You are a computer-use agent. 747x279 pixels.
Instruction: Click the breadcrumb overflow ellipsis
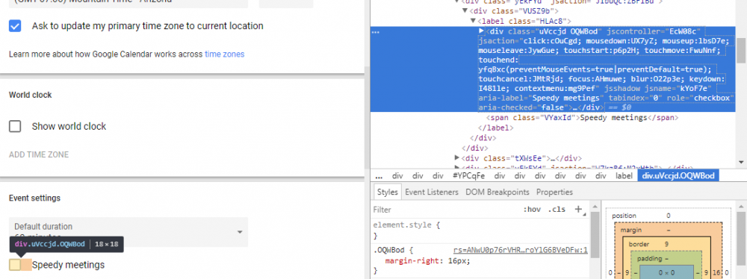379,176
